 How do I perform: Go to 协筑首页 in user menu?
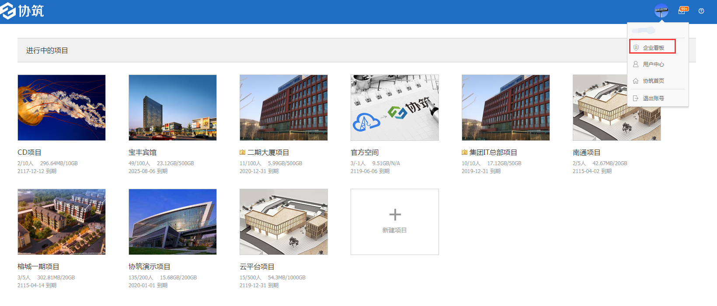click(x=653, y=81)
